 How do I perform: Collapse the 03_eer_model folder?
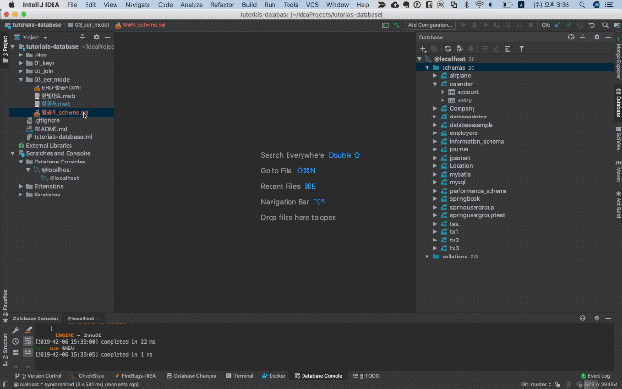(x=21, y=79)
